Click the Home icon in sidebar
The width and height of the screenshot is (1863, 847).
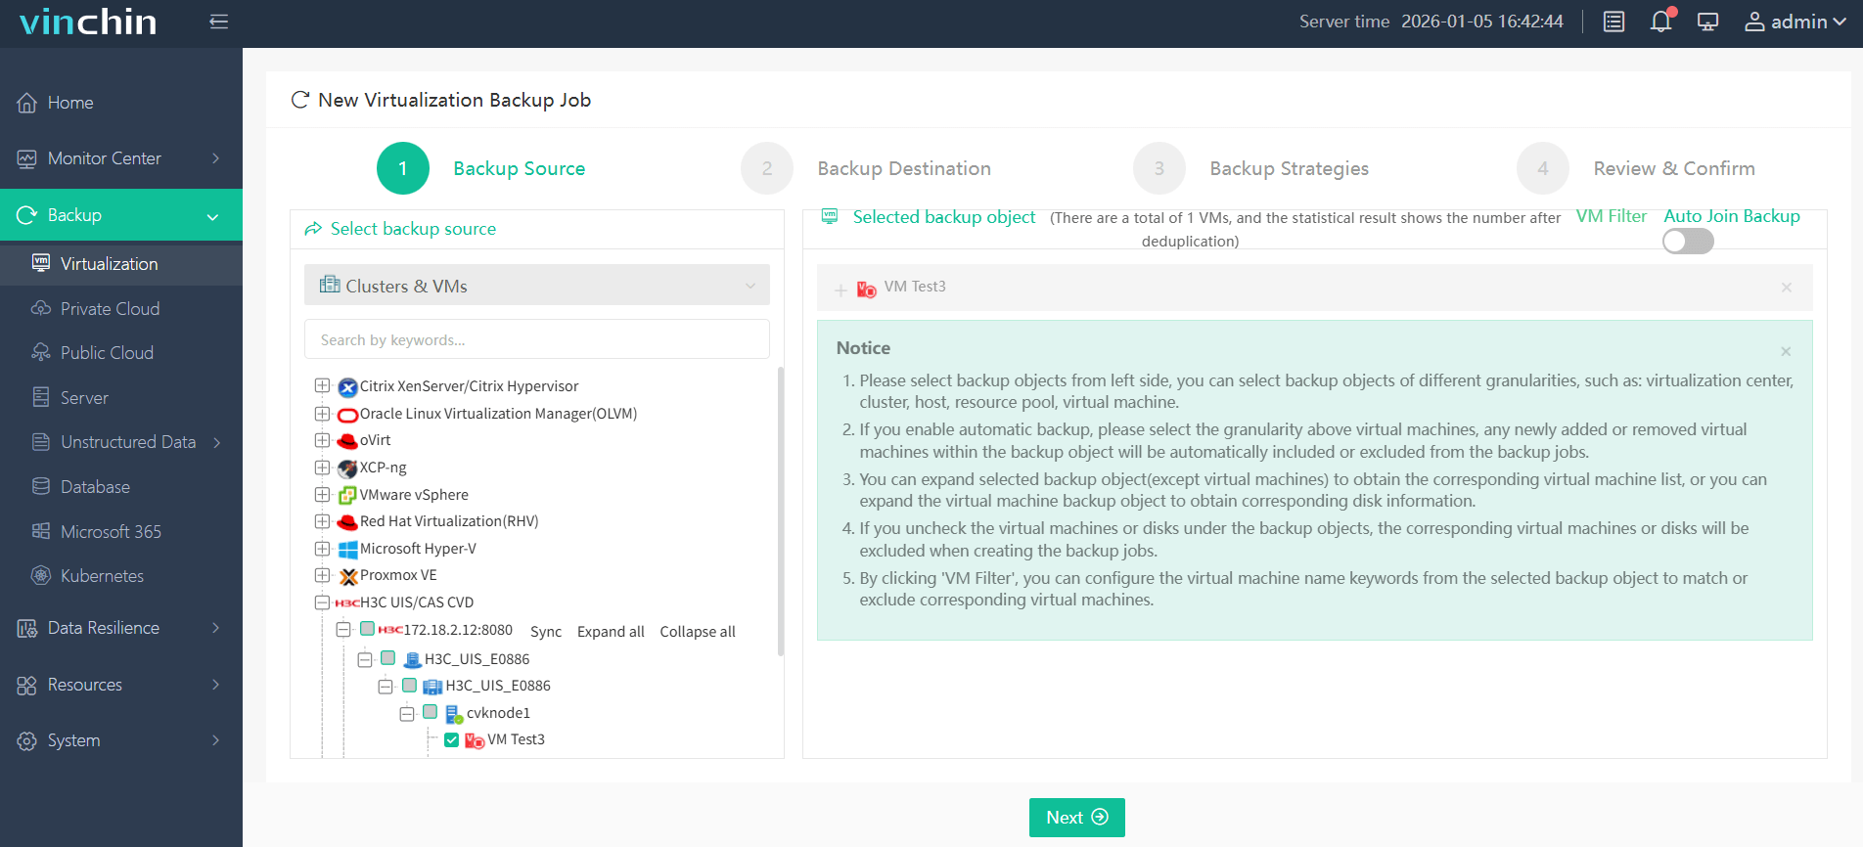[27, 103]
